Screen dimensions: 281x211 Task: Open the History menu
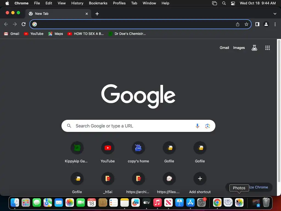[x=77, y=3]
